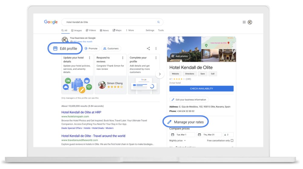Screen dimensions: 303x169
Task: Open search Tools
Action: click(x=161, y=30)
